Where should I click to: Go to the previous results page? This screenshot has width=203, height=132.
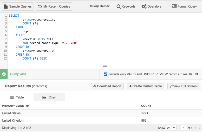pos(196,128)
